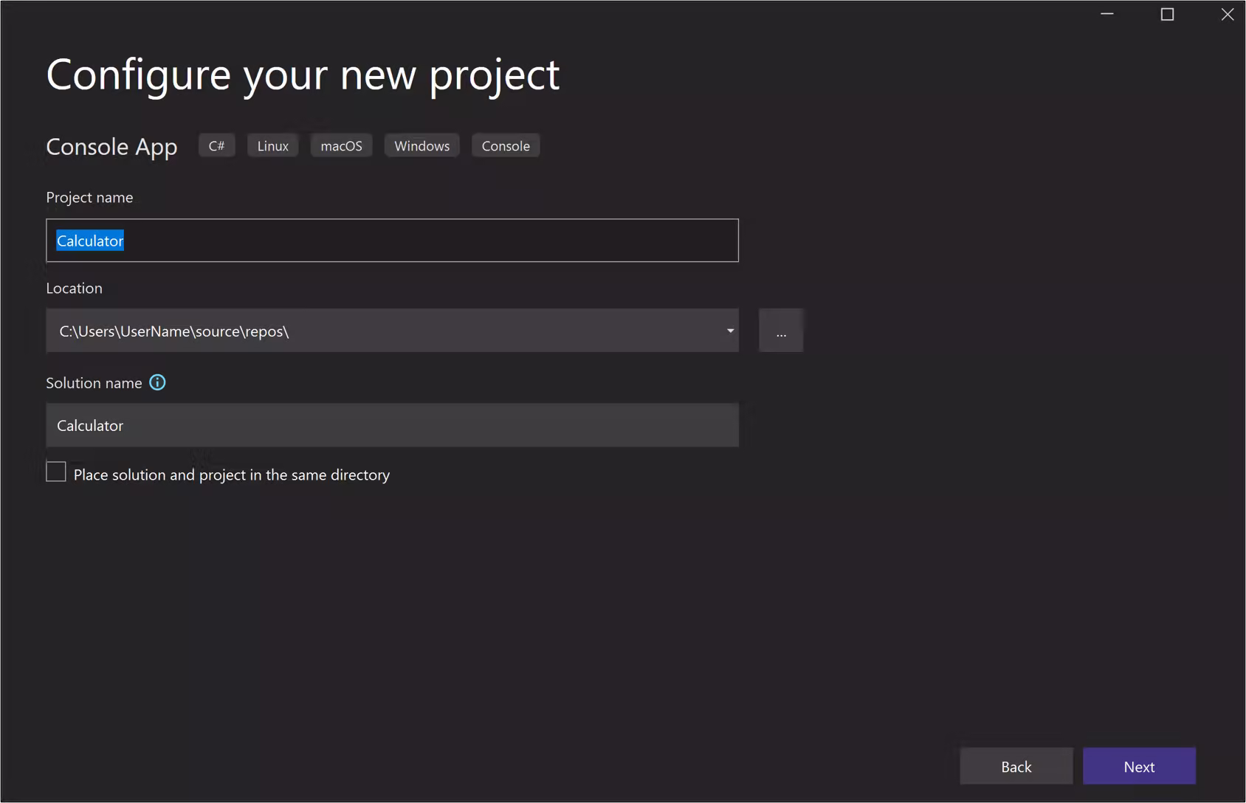Image resolution: width=1246 pixels, height=803 pixels.
Task: Enable placing solution and project in same directory
Action: (x=56, y=472)
